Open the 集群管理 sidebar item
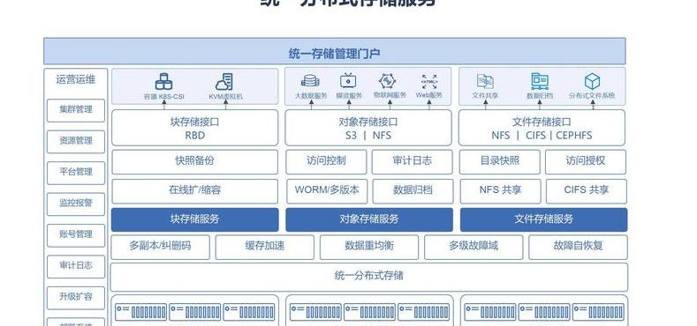 tap(76, 110)
